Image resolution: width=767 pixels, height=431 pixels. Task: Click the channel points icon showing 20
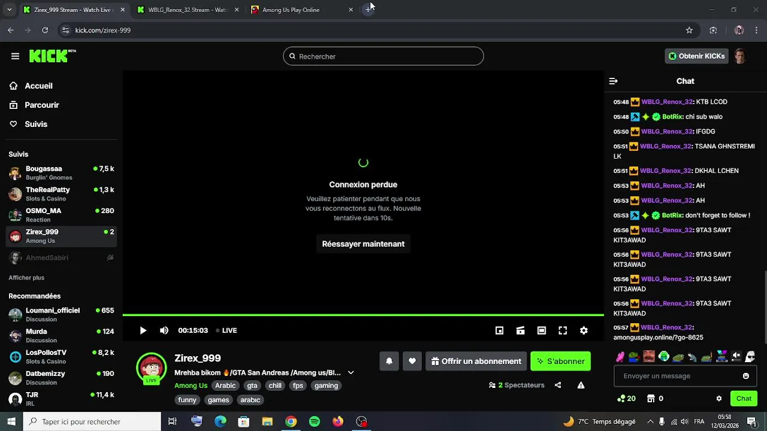(x=626, y=399)
